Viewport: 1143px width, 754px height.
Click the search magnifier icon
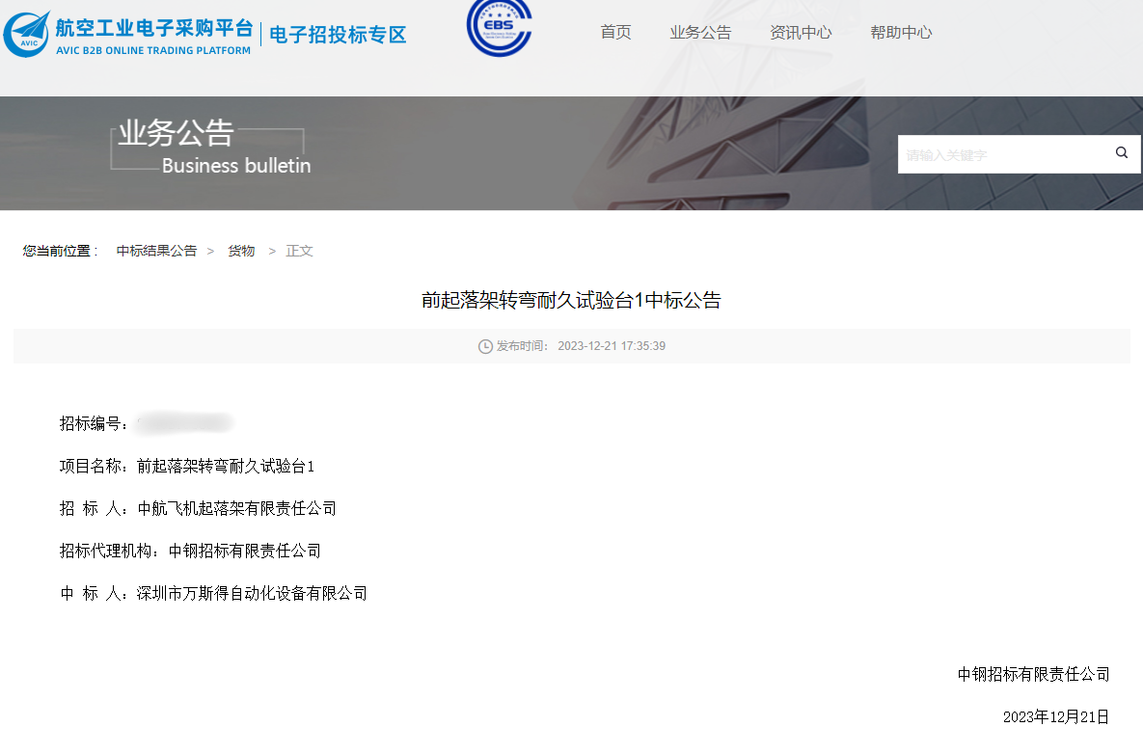pyautogui.click(x=1121, y=153)
